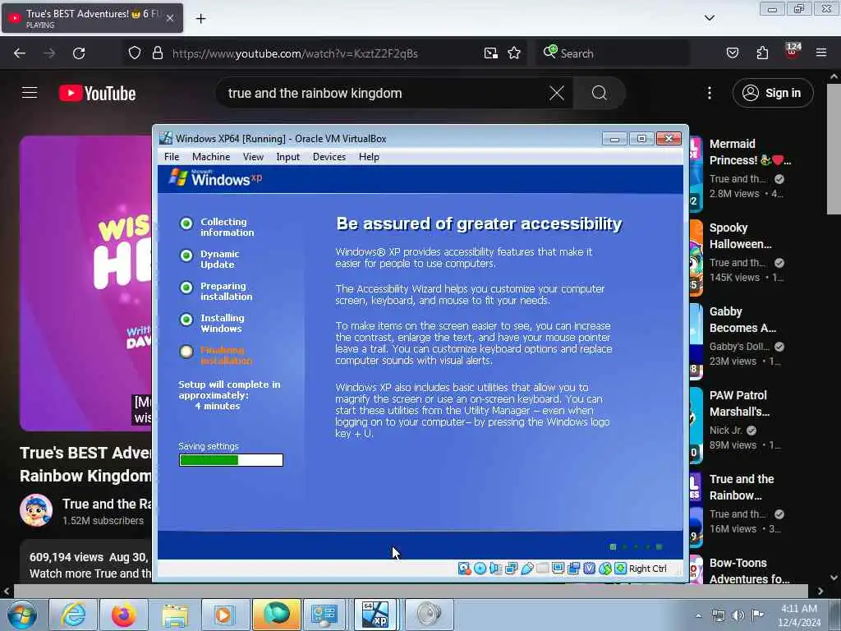Reload the page in Firefox
The width and height of the screenshot is (841, 631).
pos(79,53)
